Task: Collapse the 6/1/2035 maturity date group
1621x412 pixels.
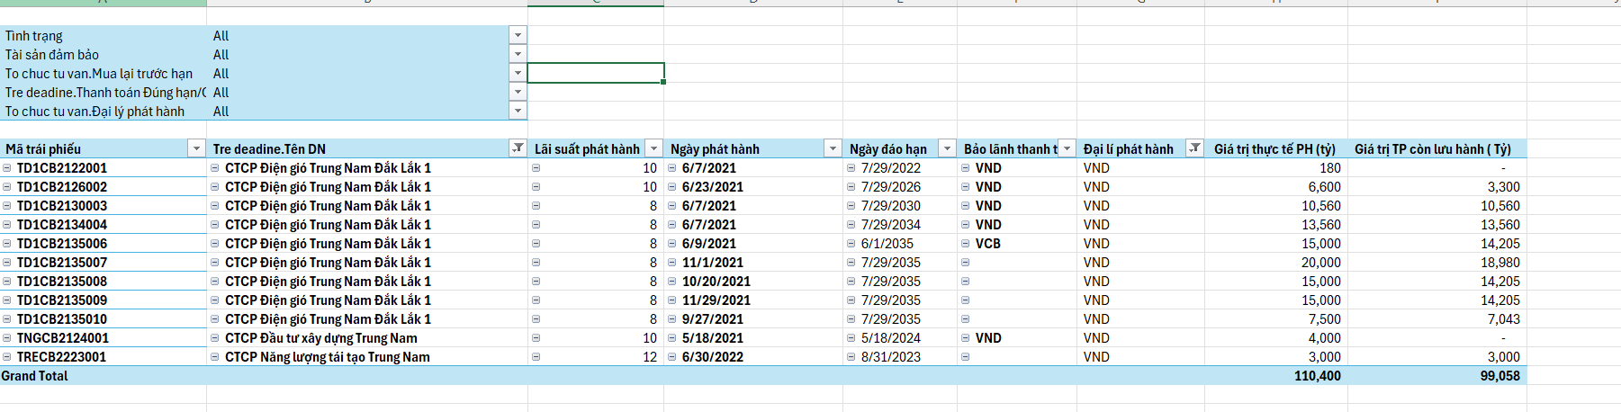Action: [x=851, y=244]
